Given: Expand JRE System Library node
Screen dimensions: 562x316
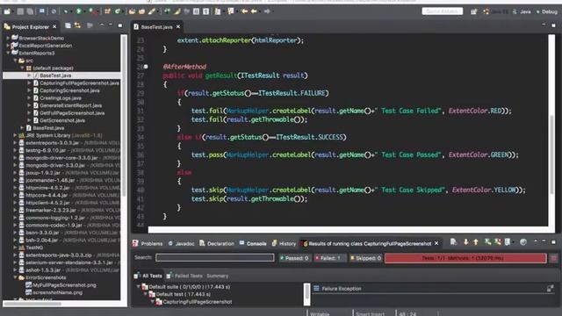Looking at the screenshot, I should click(x=15, y=135).
